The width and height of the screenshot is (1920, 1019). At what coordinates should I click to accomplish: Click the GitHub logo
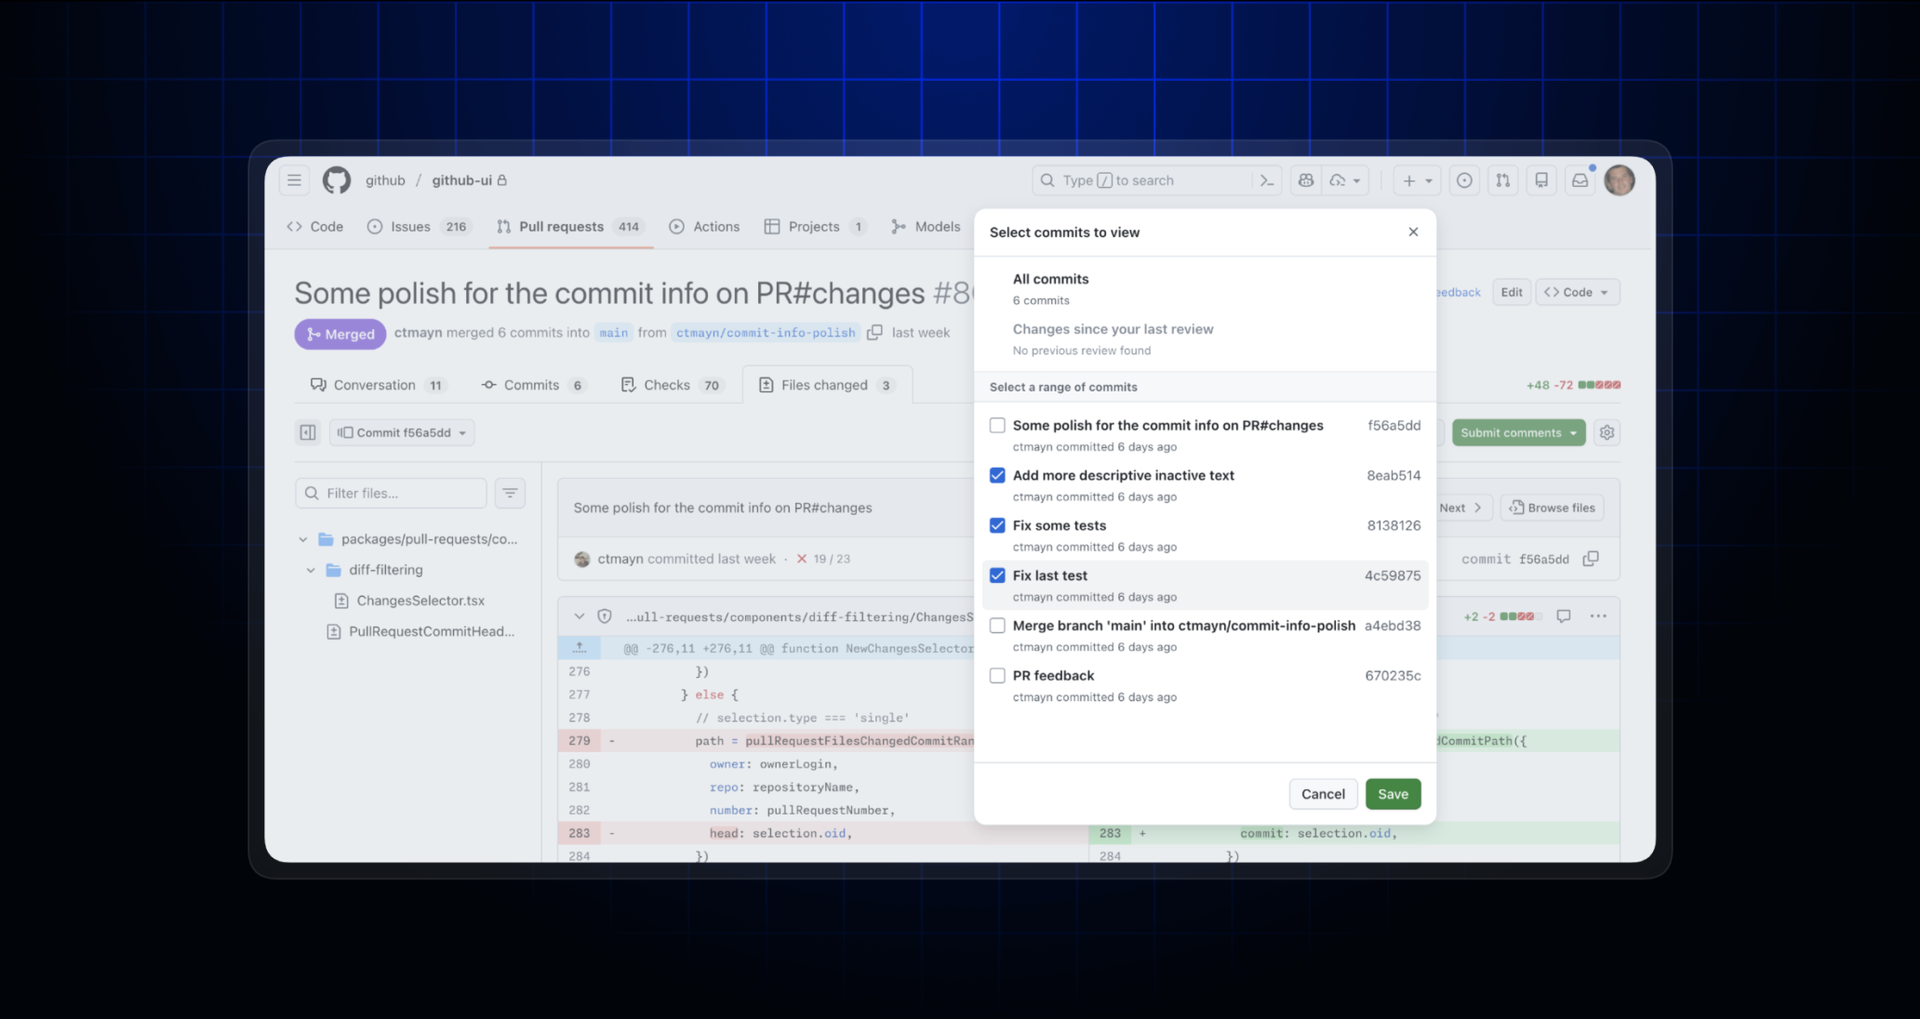click(337, 179)
